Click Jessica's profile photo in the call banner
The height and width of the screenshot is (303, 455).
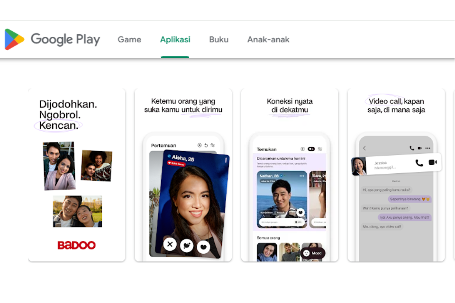pyautogui.click(x=359, y=166)
